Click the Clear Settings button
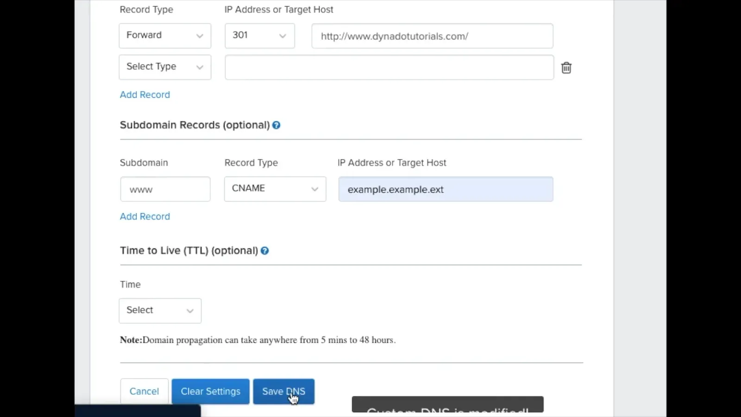The height and width of the screenshot is (417, 741). [211, 392]
